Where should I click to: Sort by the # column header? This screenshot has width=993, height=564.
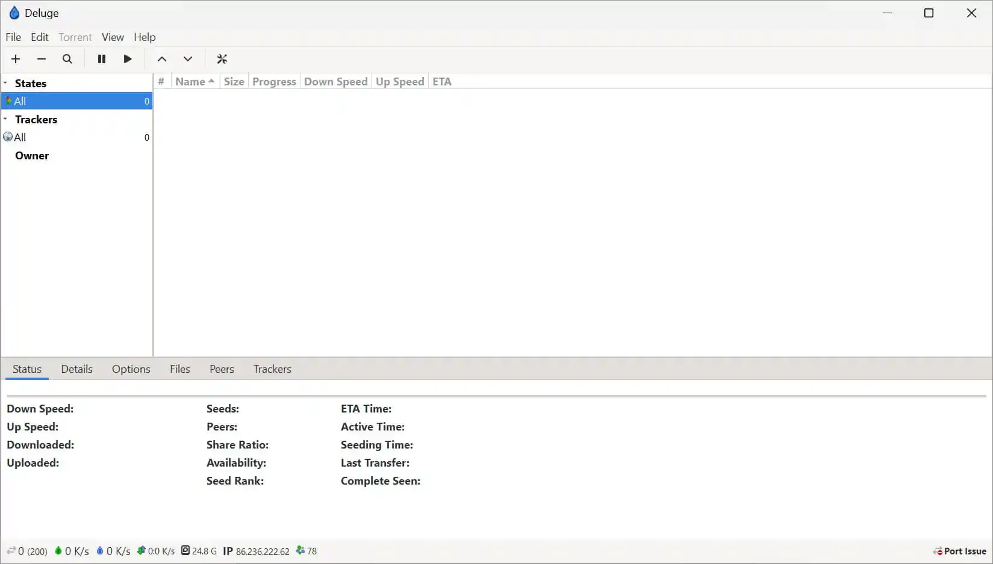click(161, 81)
